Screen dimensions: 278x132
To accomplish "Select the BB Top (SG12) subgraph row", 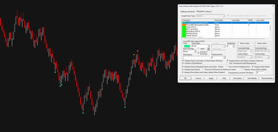I will click(225, 29).
